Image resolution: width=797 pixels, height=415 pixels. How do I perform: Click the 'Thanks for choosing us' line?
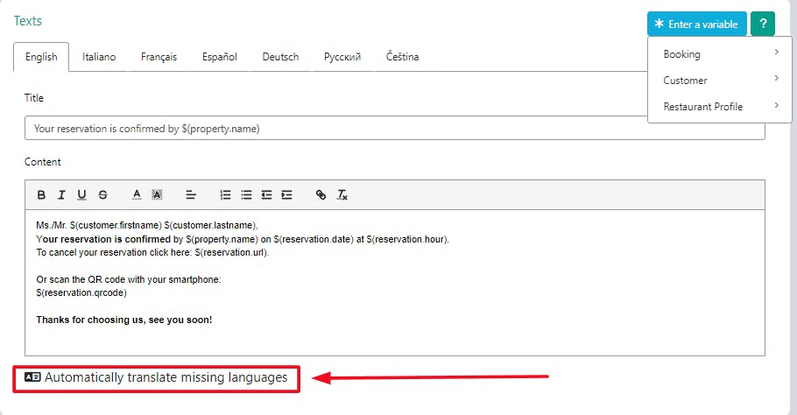click(x=124, y=320)
